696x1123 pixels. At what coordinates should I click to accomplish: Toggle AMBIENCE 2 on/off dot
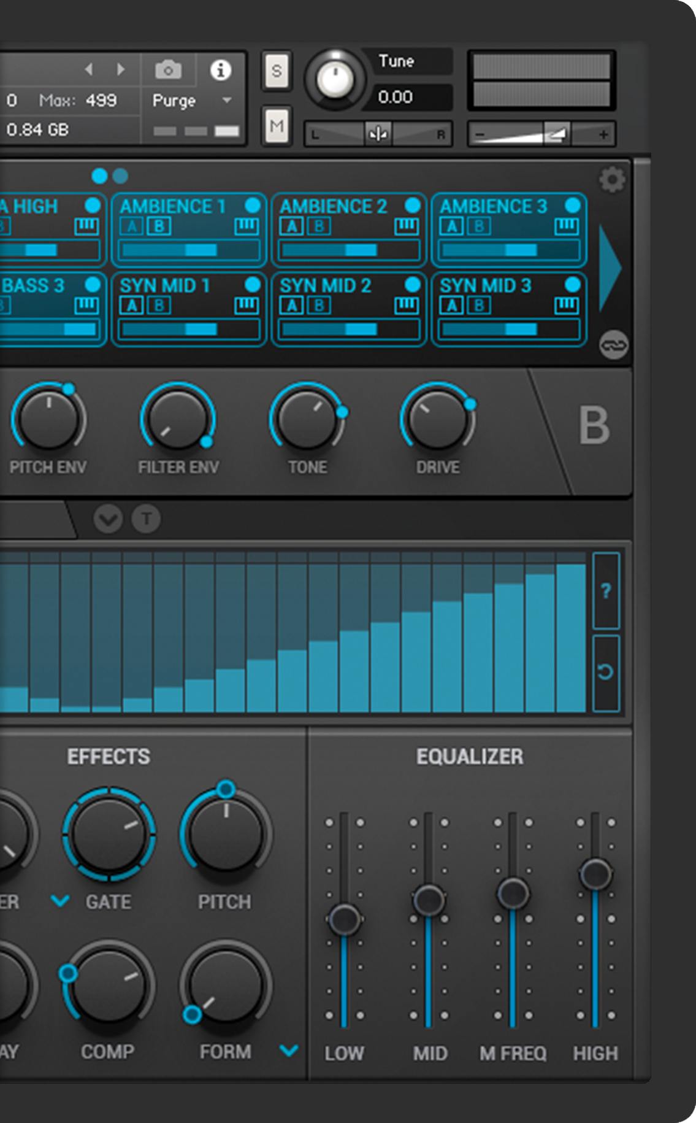click(413, 205)
